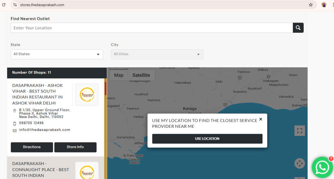This screenshot has width=334, height=179.
Task: Call 098705 12496 phone number
Action: tap(31, 123)
